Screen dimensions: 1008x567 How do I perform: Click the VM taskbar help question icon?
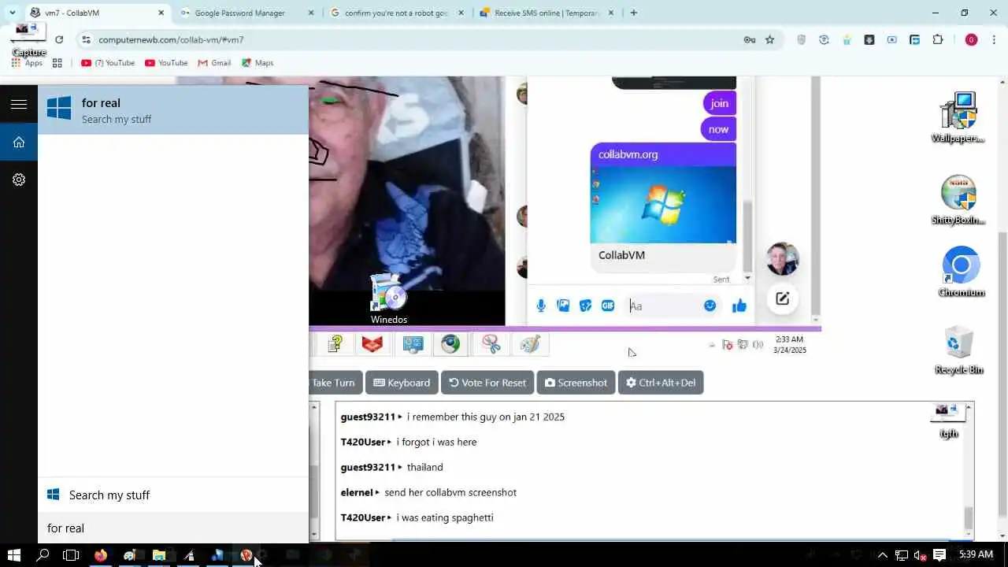pyautogui.click(x=335, y=343)
